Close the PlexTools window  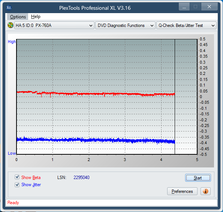(209, 7)
